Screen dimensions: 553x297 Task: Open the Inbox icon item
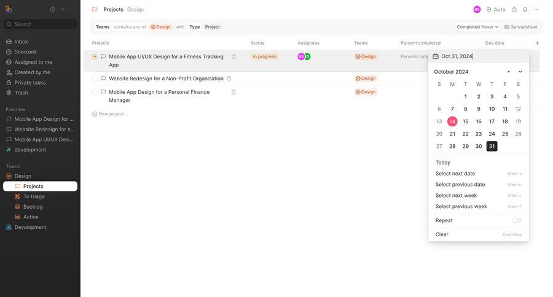[x=9, y=42]
